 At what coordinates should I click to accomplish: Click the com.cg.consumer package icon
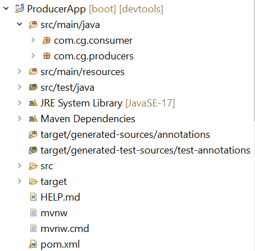47,40
